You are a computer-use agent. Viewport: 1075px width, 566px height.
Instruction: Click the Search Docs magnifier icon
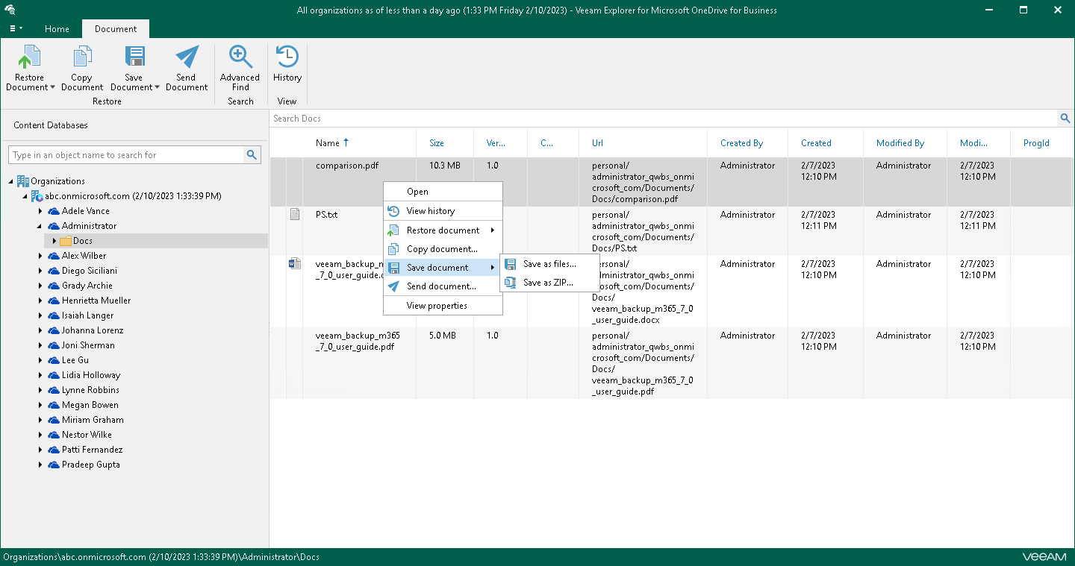pos(1065,118)
